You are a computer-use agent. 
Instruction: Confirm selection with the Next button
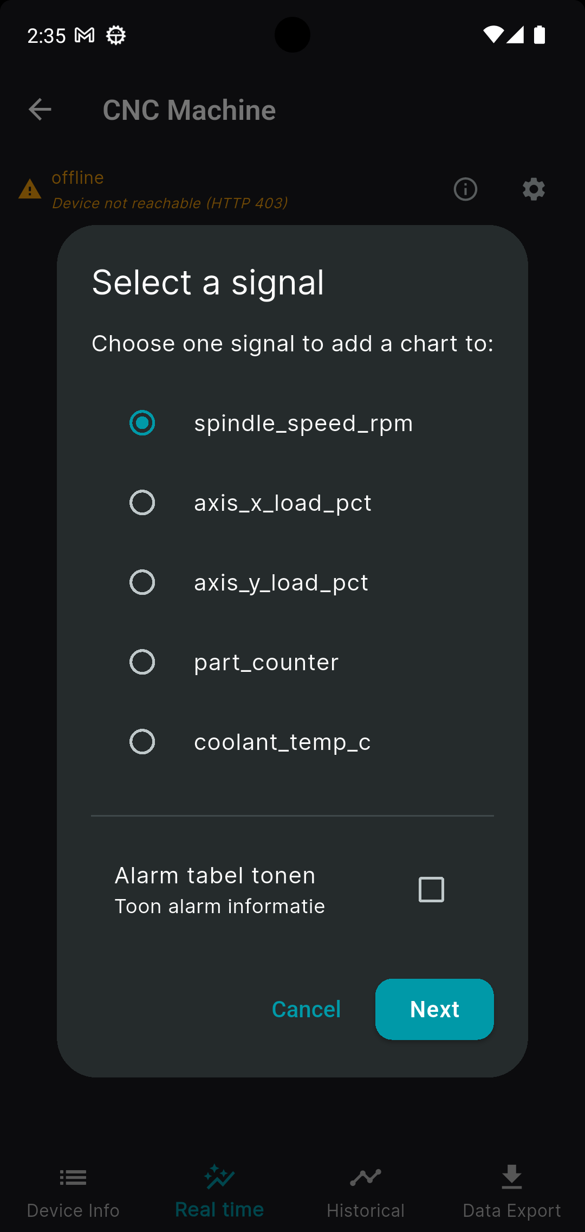(434, 1009)
